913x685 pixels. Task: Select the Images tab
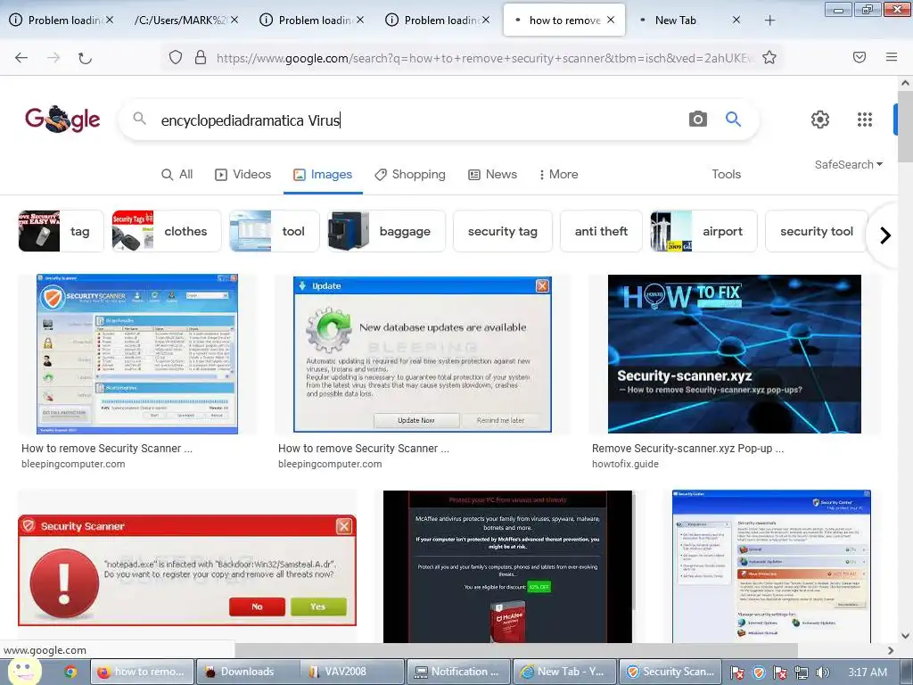[323, 174]
